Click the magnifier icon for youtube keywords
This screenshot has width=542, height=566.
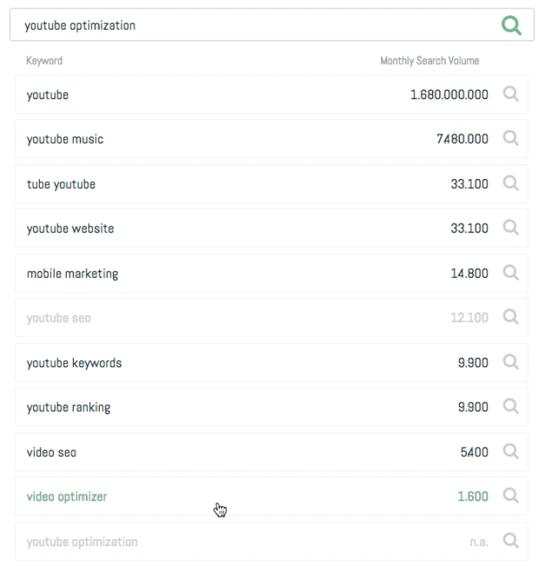[x=511, y=362]
